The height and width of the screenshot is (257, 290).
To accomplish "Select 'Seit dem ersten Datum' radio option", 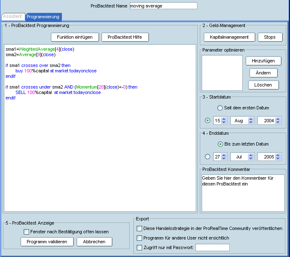I will click(x=220, y=108).
